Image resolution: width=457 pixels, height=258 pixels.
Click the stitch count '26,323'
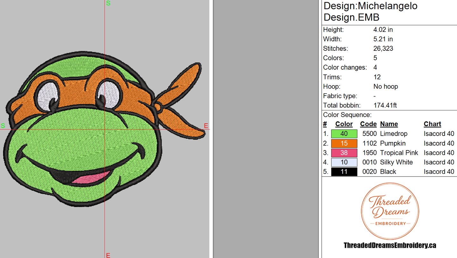click(383, 49)
